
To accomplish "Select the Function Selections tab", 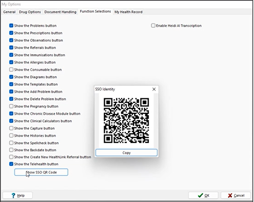I will coord(95,11).
